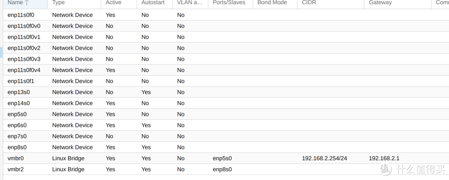449x180 pixels.
Task: Select the enp11s0f0 network device row
Action: point(226,15)
